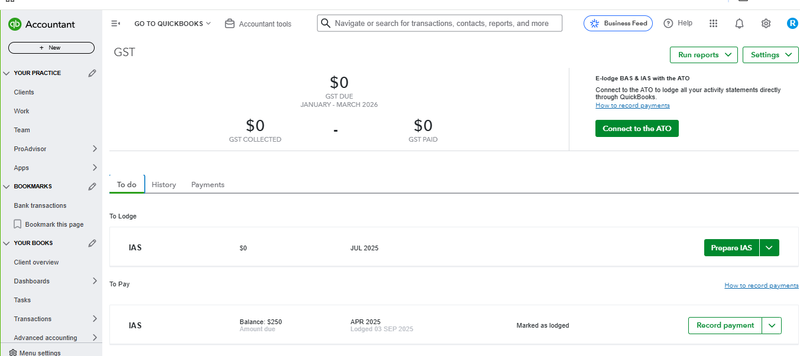This screenshot has width=800, height=356.
Task: Open the arrow beside Prepare IAS
Action: pos(769,248)
